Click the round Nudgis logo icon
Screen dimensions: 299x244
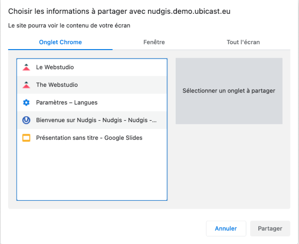point(26,120)
